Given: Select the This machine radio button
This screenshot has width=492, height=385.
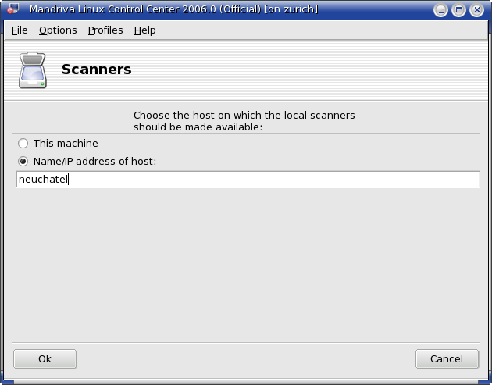Looking at the screenshot, I should (x=23, y=144).
